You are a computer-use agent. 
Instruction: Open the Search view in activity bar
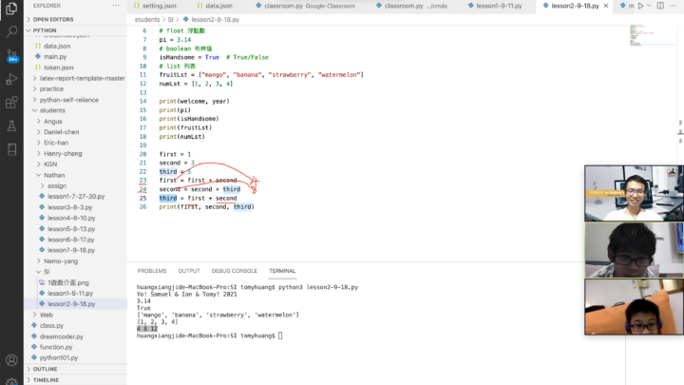click(x=11, y=32)
